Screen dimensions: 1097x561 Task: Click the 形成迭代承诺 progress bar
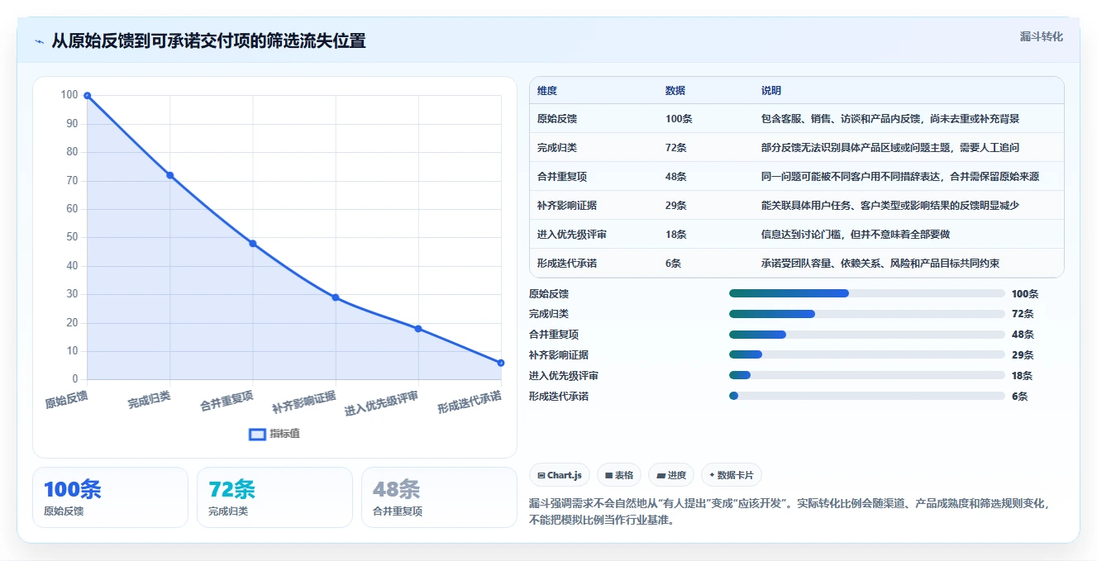866,396
